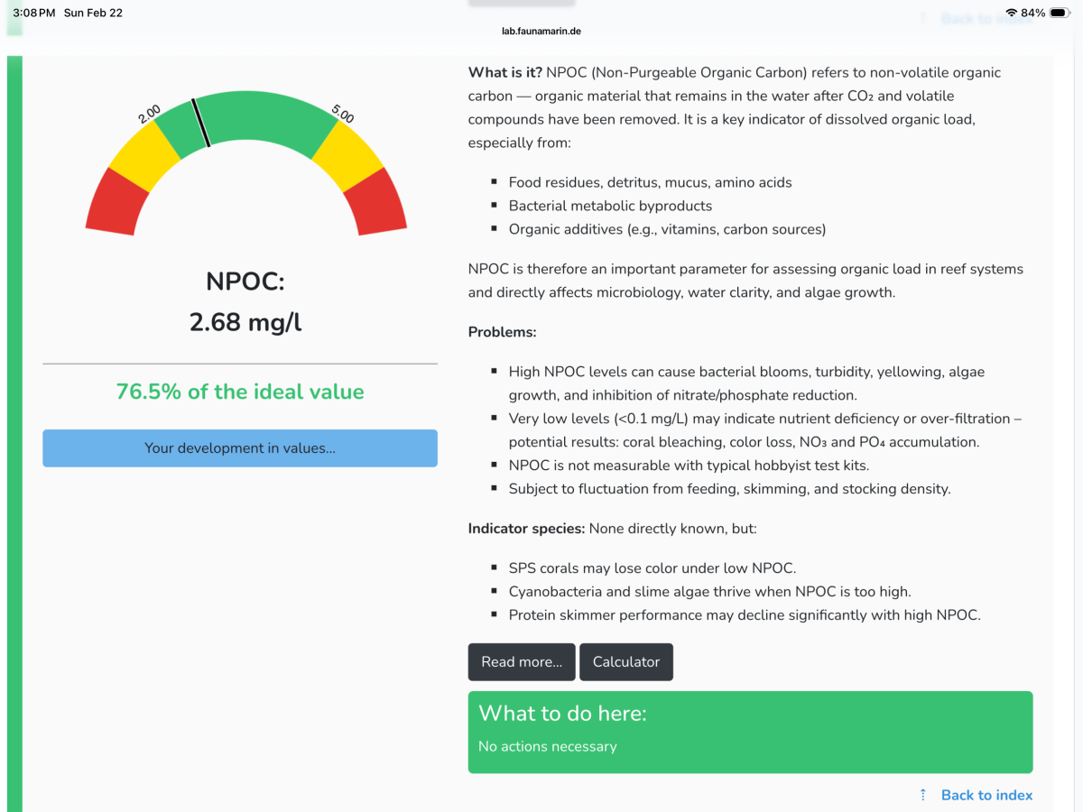
Task: Follow the Back to index link
Action: pos(986,795)
